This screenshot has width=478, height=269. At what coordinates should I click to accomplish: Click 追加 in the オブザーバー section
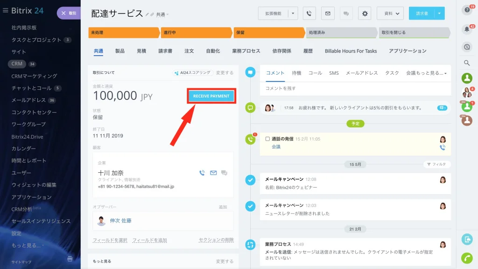pyautogui.click(x=223, y=207)
